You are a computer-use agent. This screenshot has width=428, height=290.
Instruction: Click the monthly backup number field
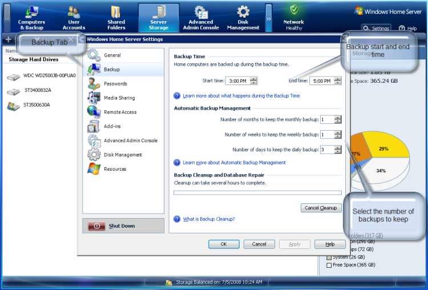tap(328, 119)
